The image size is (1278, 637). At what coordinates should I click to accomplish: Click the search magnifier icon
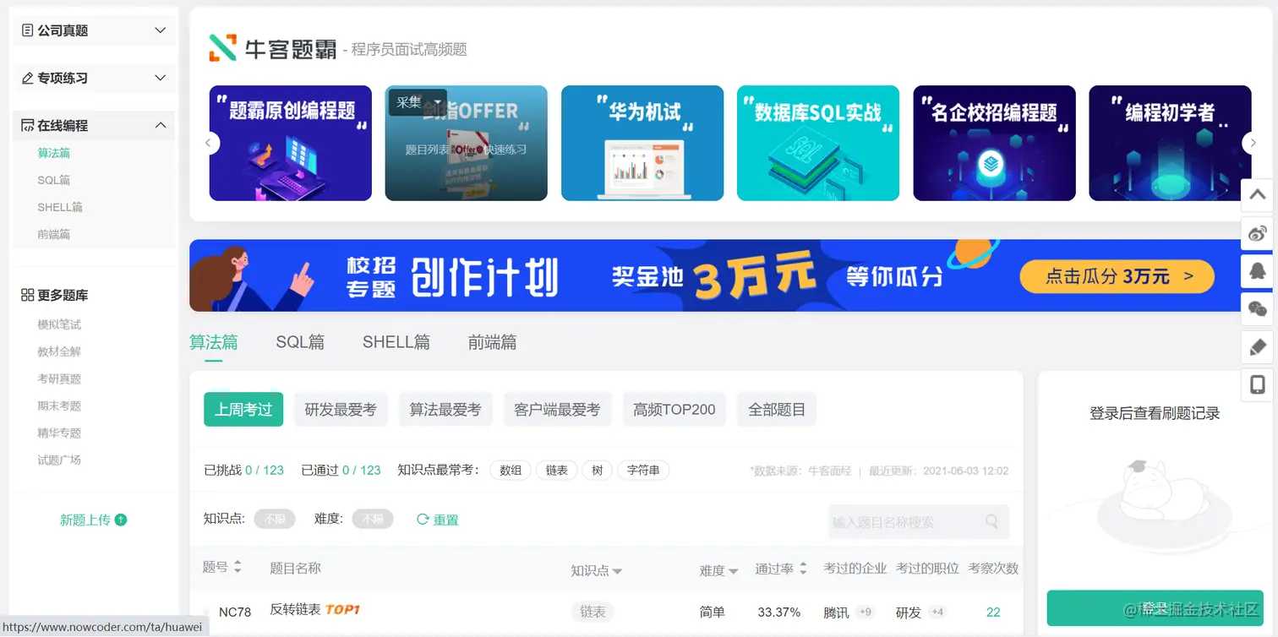pos(992,521)
